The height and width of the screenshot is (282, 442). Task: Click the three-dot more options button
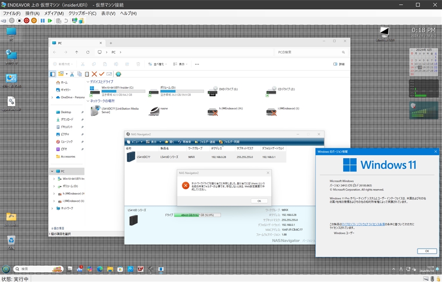click(197, 64)
